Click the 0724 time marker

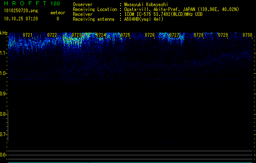pos(101,35)
